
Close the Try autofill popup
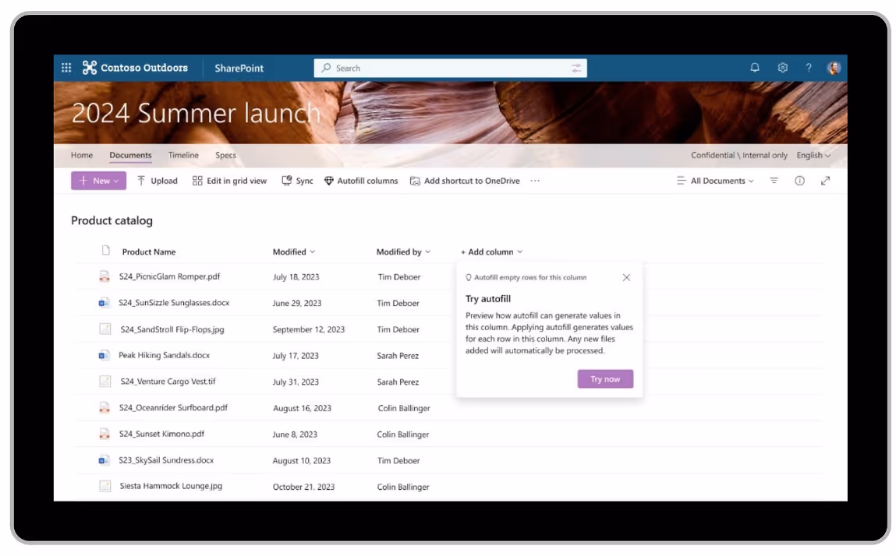click(x=626, y=277)
